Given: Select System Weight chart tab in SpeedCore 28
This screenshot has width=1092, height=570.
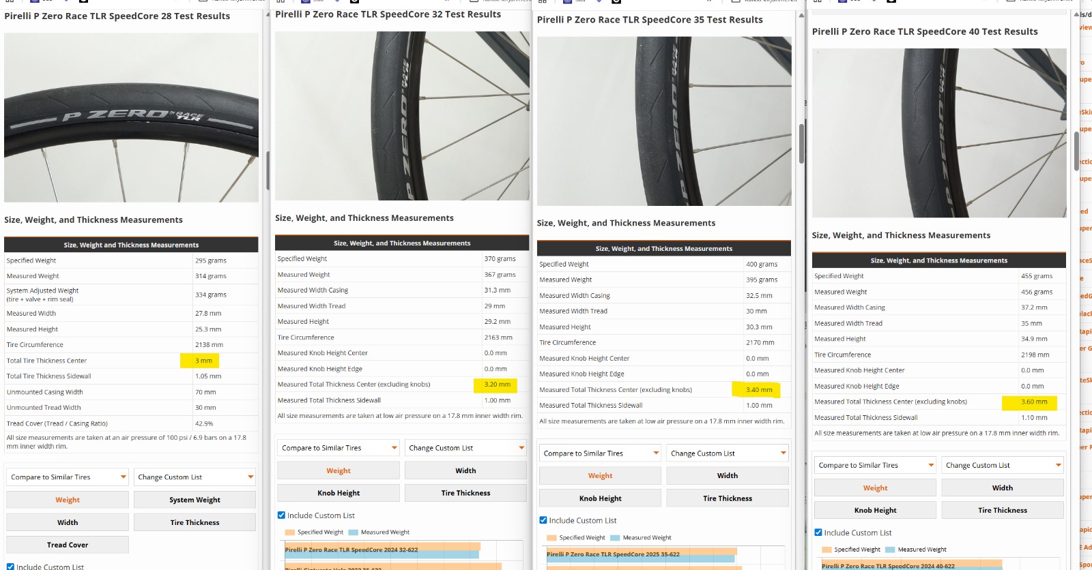Looking at the screenshot, I should click(x=195, y=500).
